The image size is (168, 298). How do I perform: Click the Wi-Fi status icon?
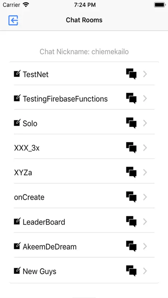[x=26, y=5]
